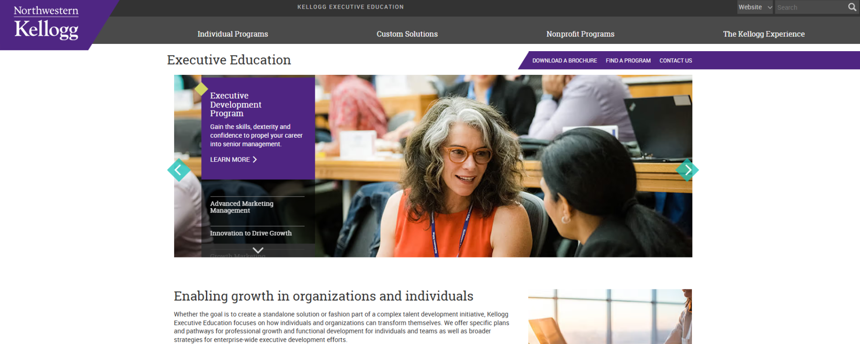Click Learn More on Executive Development Program
This screenshot has height=344, width=860.
(x=233, y=160)
